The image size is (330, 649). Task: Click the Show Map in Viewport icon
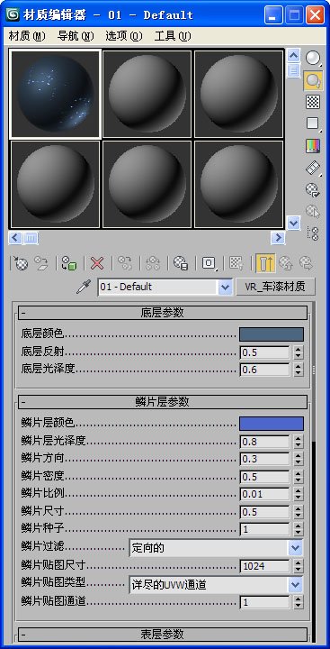(x=236, y=263)
